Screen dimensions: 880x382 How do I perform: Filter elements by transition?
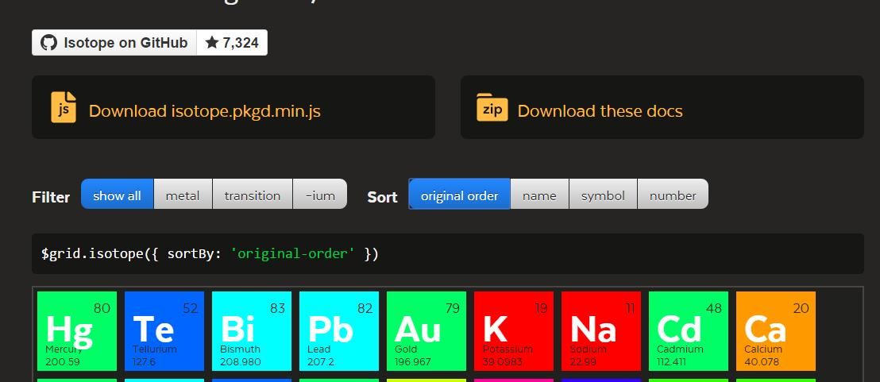coord(252,195)
